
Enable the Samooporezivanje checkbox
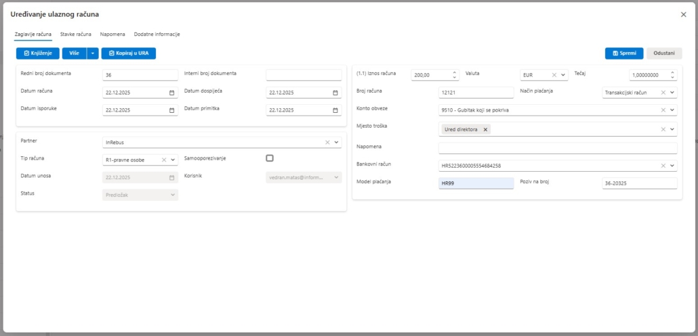[x=270, y=158]
